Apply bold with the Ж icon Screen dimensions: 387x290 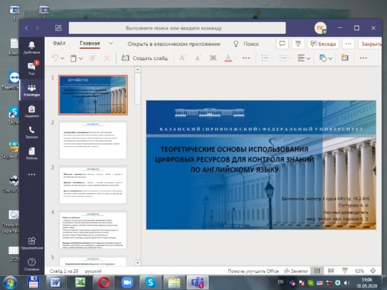tap(212, 58)
